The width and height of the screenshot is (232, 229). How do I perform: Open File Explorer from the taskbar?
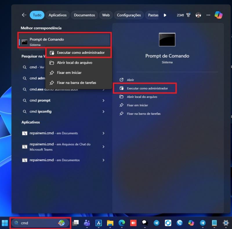[110, 223]
